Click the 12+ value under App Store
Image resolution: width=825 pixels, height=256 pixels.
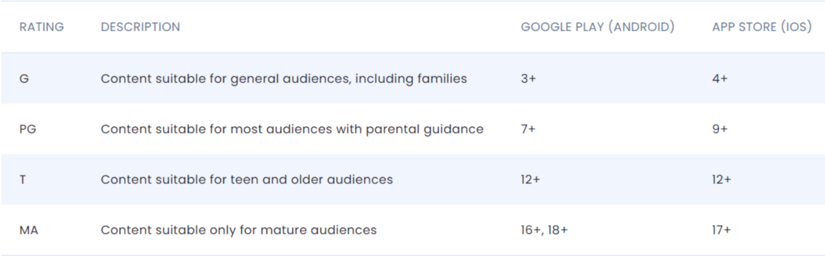pyautogui.click(x=722, y=180)
